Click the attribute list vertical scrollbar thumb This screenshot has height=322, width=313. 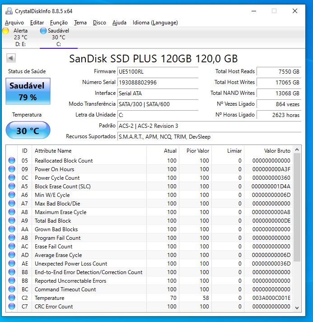pos(297,207)
